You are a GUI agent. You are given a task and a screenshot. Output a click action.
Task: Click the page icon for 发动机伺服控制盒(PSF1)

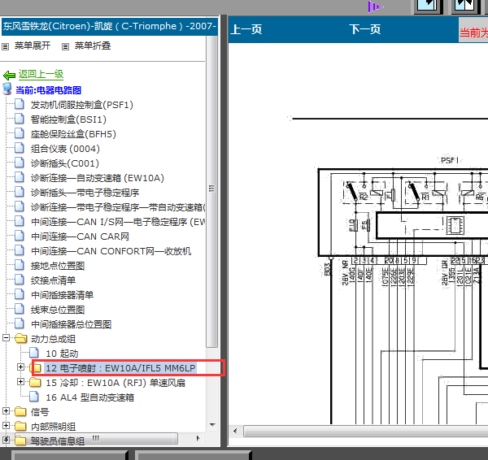(x=20, y=104)
